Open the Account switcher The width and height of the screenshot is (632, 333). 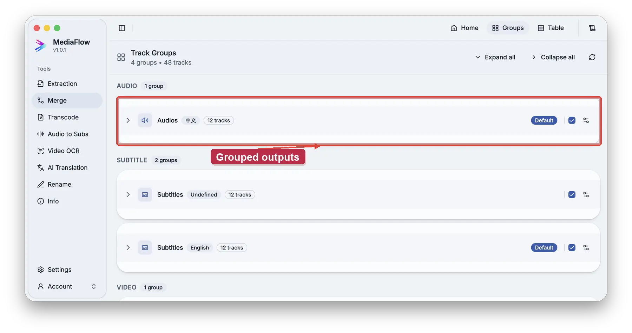tap(67, 286)
